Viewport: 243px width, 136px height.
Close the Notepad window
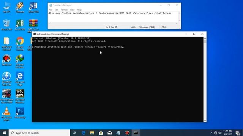177,5
